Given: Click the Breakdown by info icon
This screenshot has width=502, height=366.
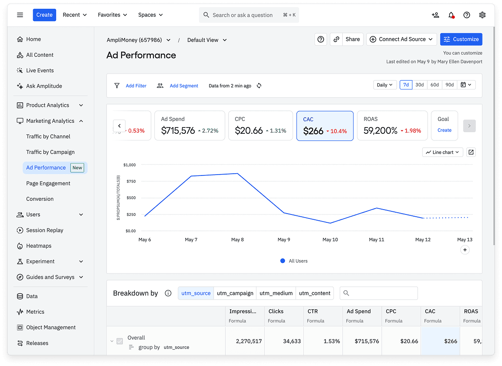Looking at the screenshot, I should (168, 293).
